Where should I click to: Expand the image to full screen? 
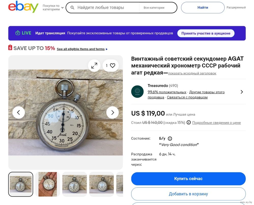(x=94, y=66)
